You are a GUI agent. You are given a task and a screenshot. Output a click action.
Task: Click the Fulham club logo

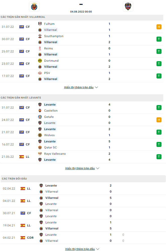40,24
